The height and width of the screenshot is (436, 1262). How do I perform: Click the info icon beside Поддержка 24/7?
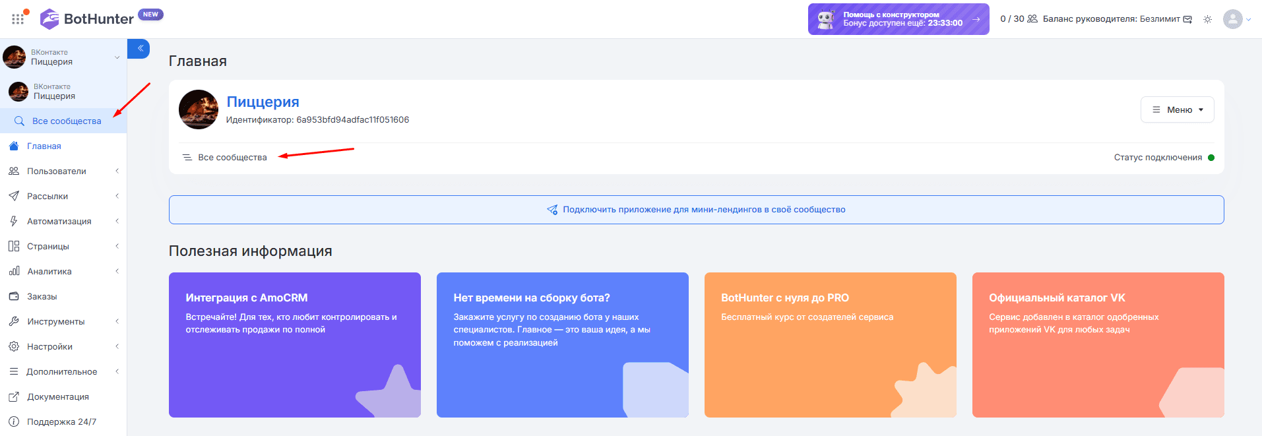coord(14,421)
